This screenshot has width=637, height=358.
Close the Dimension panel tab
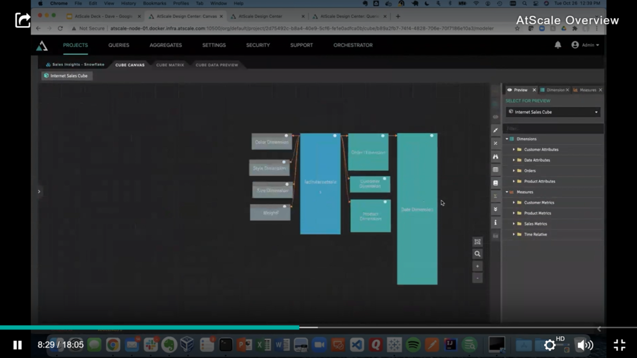click(567, 90)
